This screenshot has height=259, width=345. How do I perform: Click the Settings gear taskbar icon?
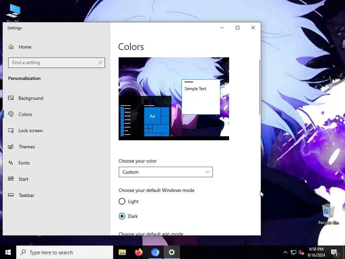(171, 252)
